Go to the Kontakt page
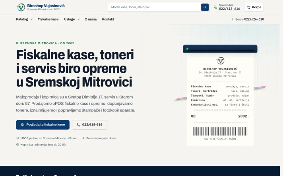 108,19
